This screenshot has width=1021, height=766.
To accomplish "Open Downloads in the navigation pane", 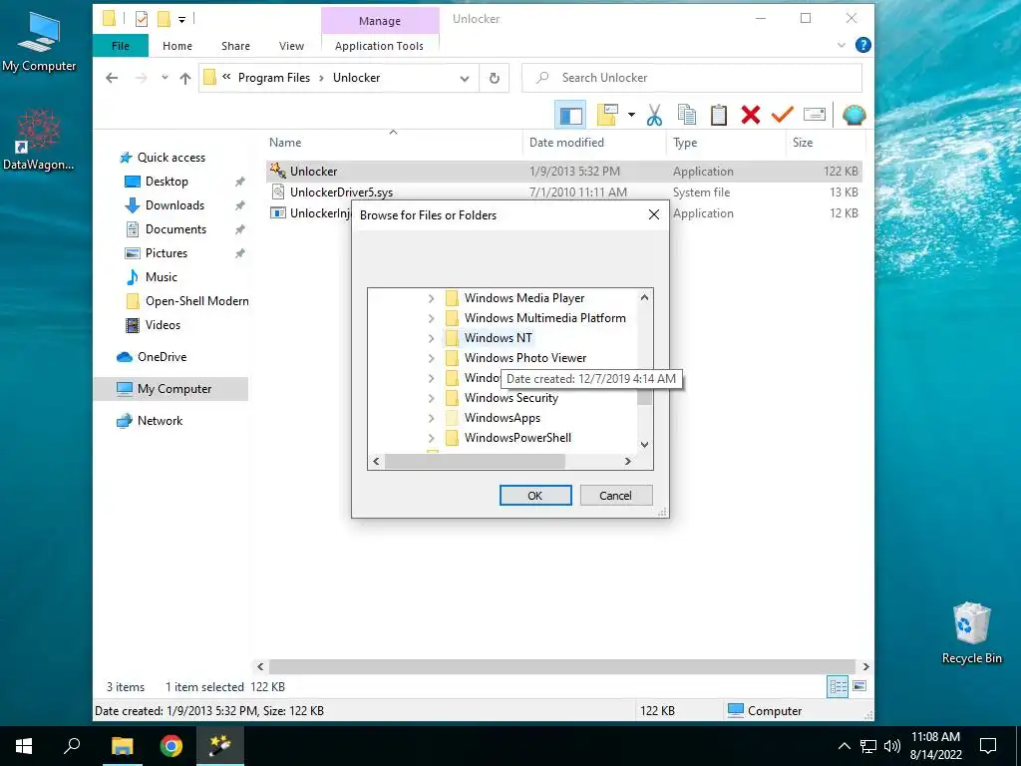I will click(x=174, y=205).
